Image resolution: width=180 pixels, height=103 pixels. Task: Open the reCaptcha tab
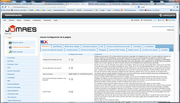(x=164, y=50)
